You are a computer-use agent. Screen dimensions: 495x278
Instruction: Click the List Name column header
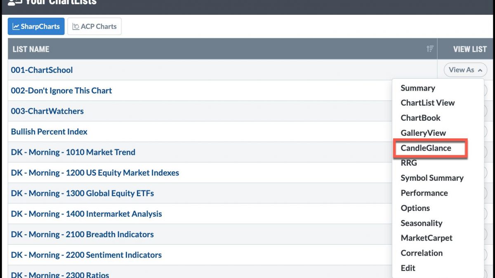[x=222, y=49]
